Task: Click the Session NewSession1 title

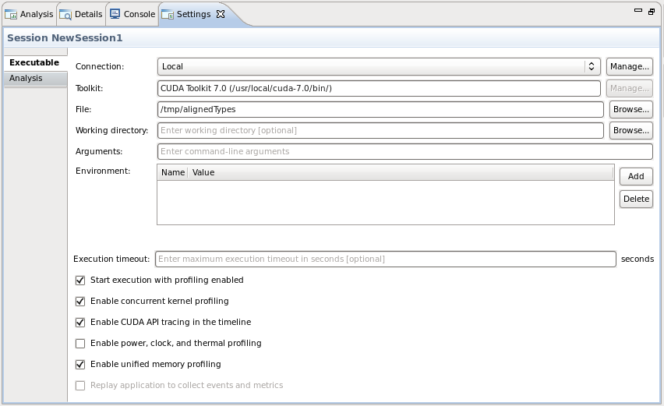Action: pos(65,38)
